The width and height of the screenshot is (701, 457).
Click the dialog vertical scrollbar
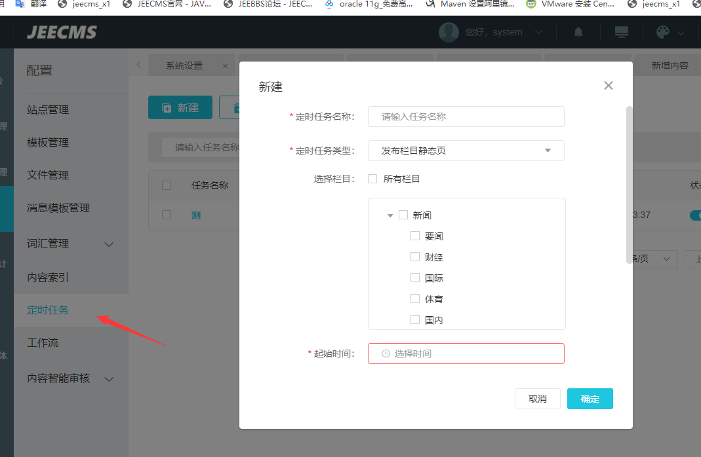click(630, 185)
